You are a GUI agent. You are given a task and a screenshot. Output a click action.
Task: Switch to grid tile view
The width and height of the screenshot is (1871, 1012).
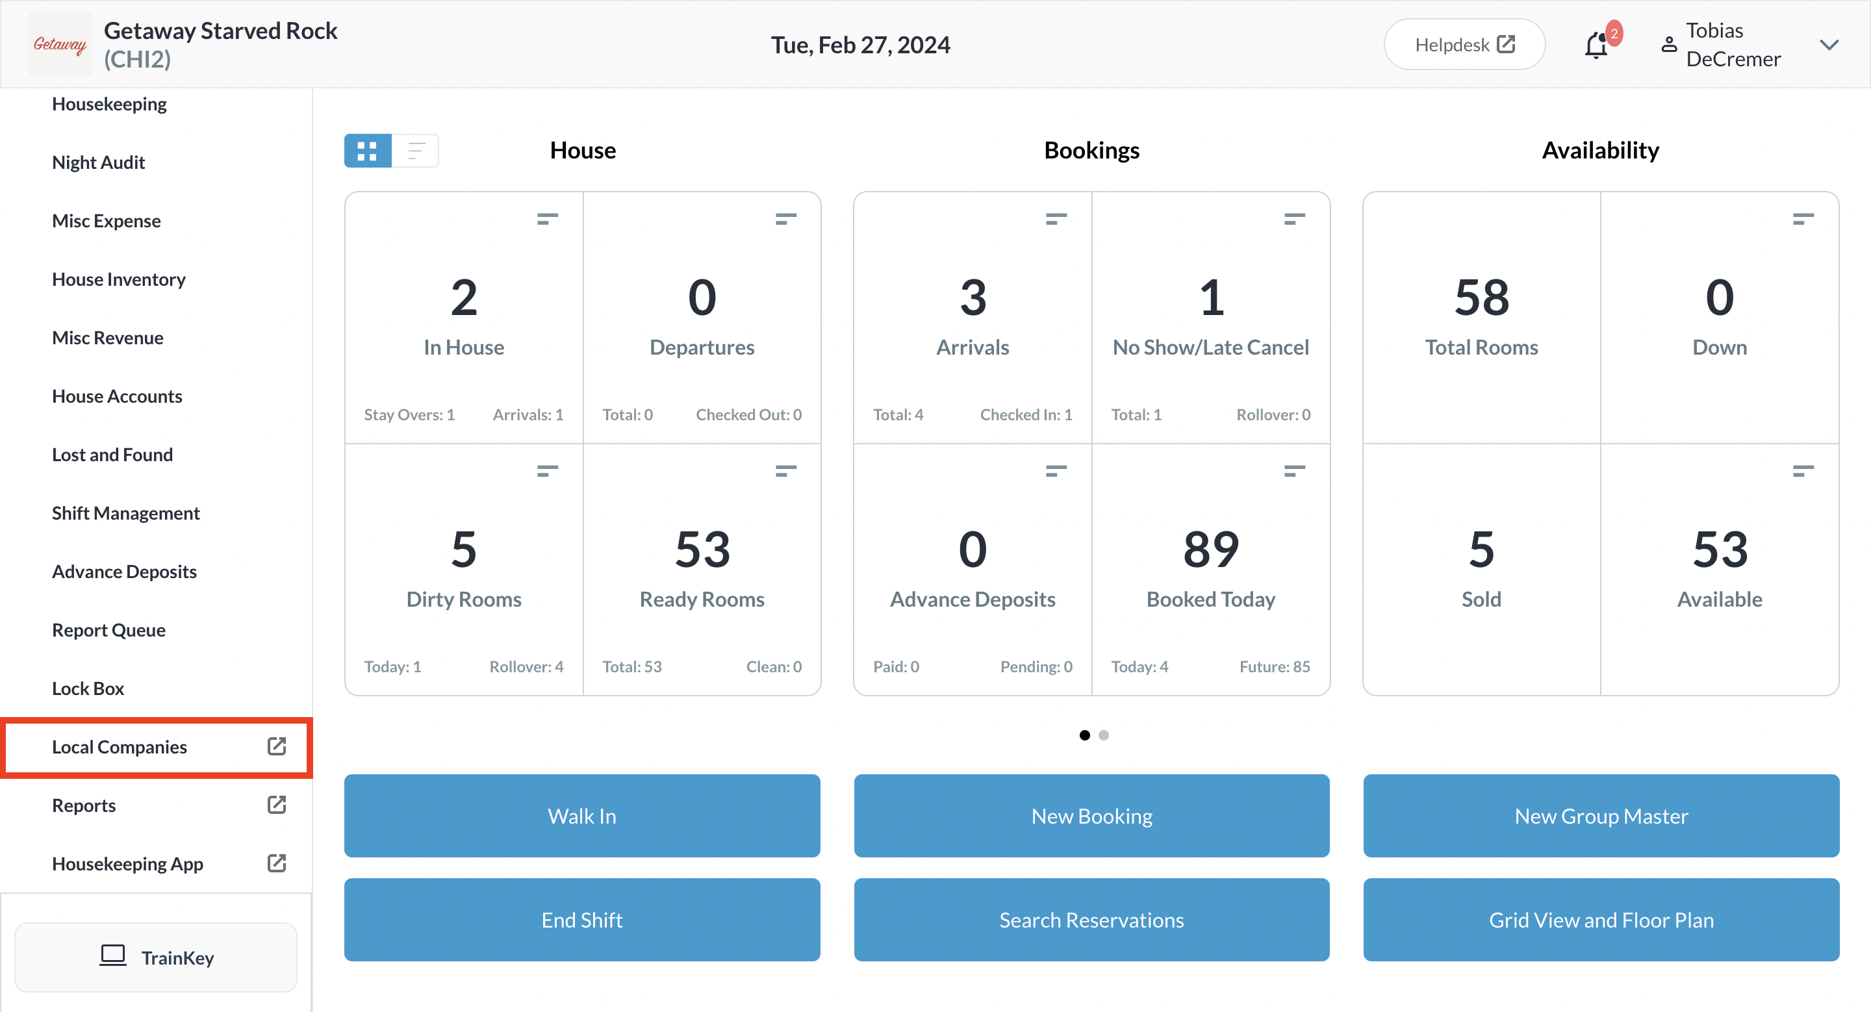pos(368,150)
